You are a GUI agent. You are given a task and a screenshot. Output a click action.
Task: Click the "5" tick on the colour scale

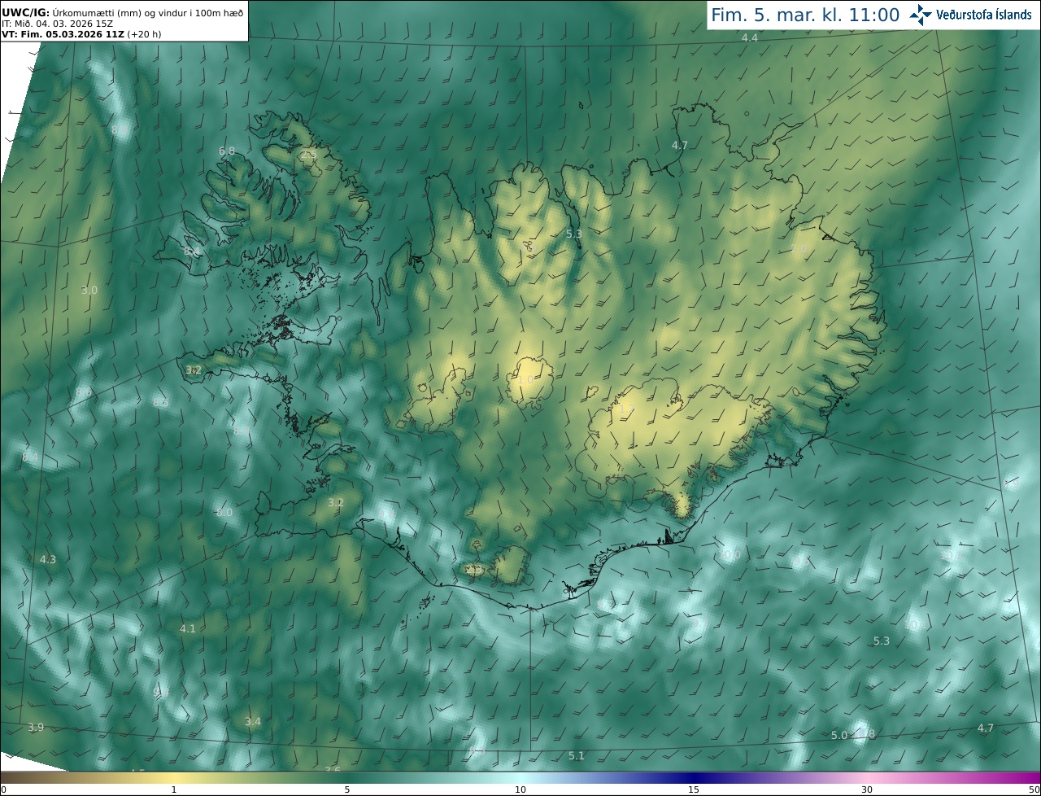[347, 789]
